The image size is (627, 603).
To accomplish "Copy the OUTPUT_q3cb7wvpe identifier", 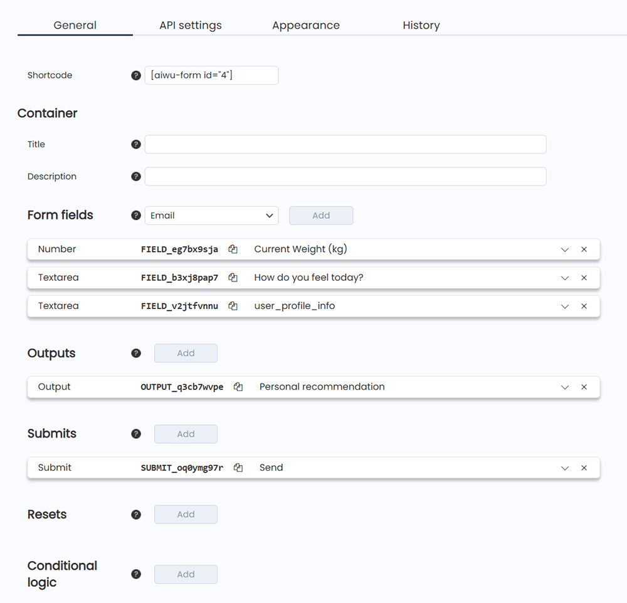I will click(x=238, y=387).
